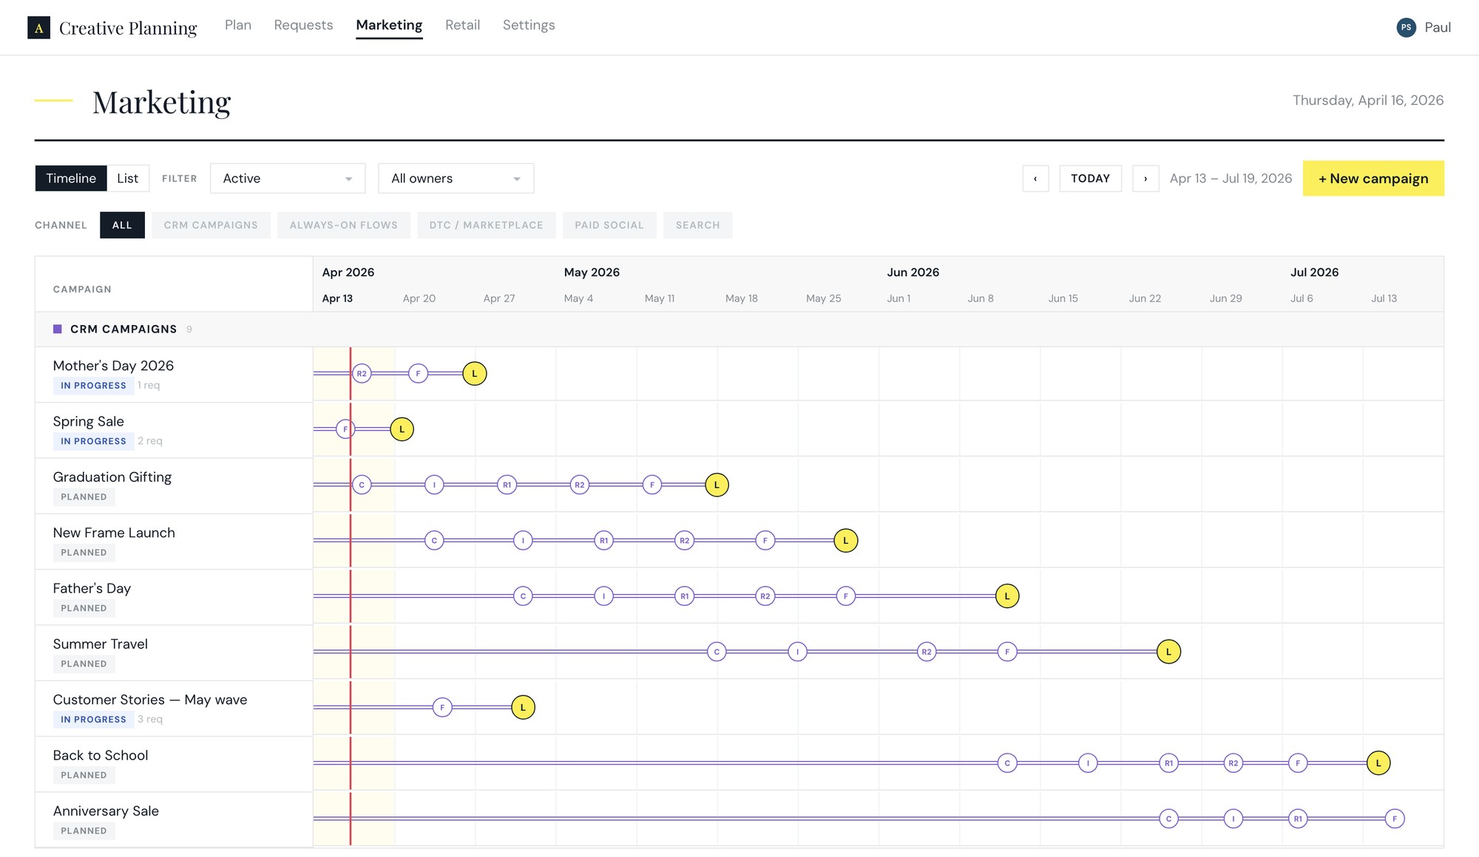The height and width of the screenshot is (857, 1479).
Task: Click New Frame Launch L marker
Action: (x=846, y=541)
